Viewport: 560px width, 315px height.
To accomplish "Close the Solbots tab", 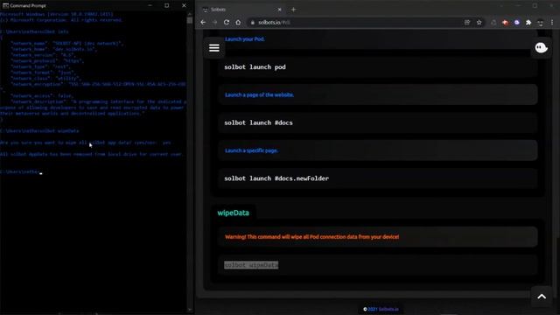I will (x=279, y=10).
